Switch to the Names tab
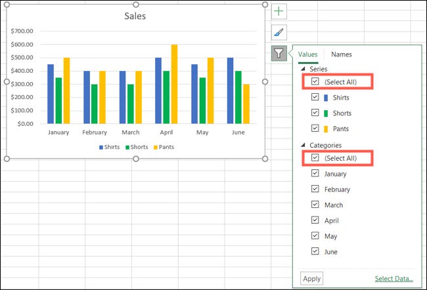Image resolution: width=427 pixels, height=290 pixels. (341, 54)
